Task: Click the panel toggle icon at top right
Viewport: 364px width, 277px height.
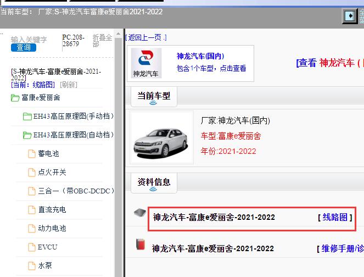Action: [350, 16]
